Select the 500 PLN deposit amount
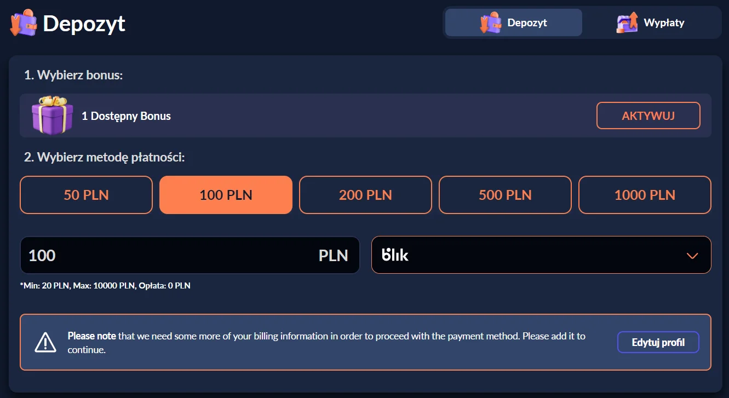 point(505,194)
